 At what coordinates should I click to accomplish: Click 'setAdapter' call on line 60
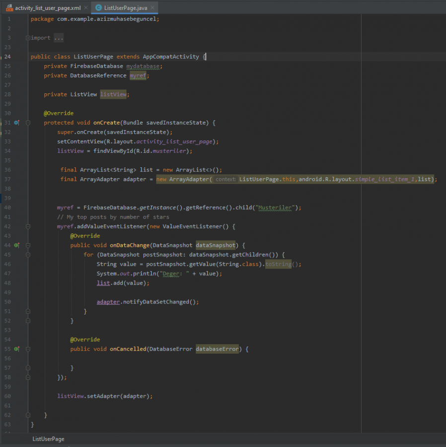(x=103, y=396)
